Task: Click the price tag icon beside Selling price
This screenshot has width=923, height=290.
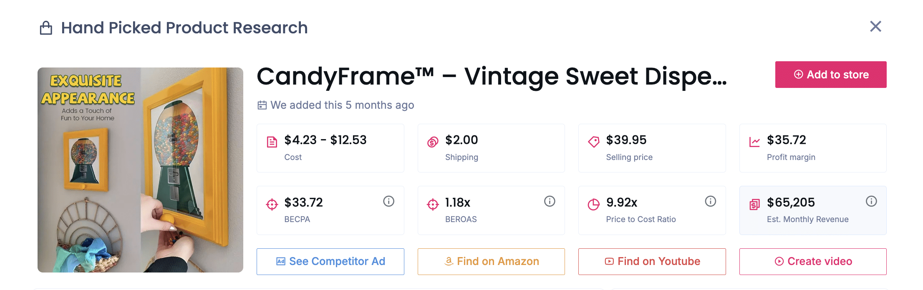Action: pos(594,141)
